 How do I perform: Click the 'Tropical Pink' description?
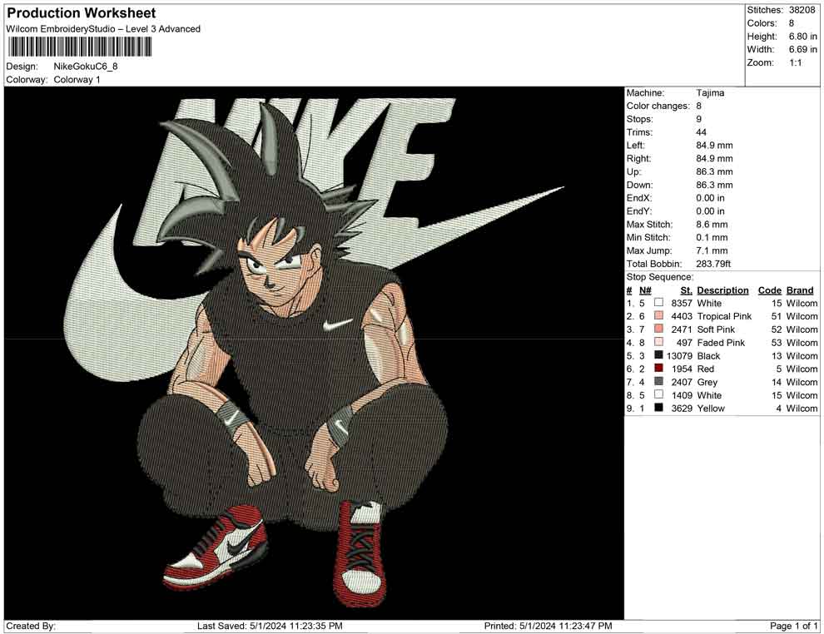click(x=724, y=316)
